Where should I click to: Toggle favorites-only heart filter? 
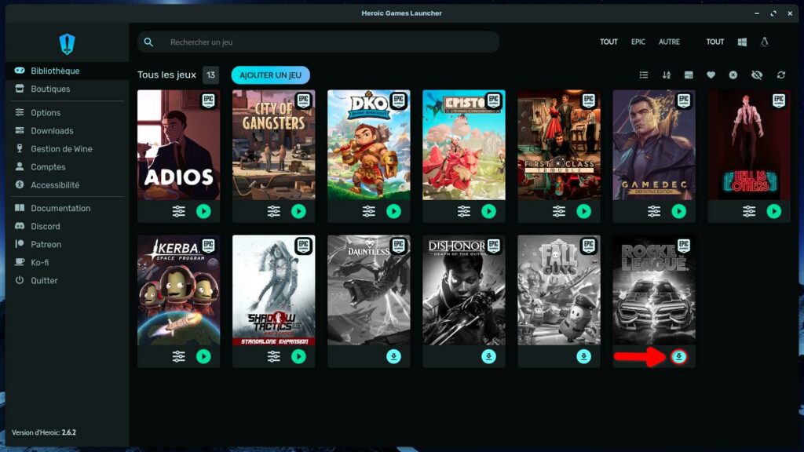coord(711,75)
